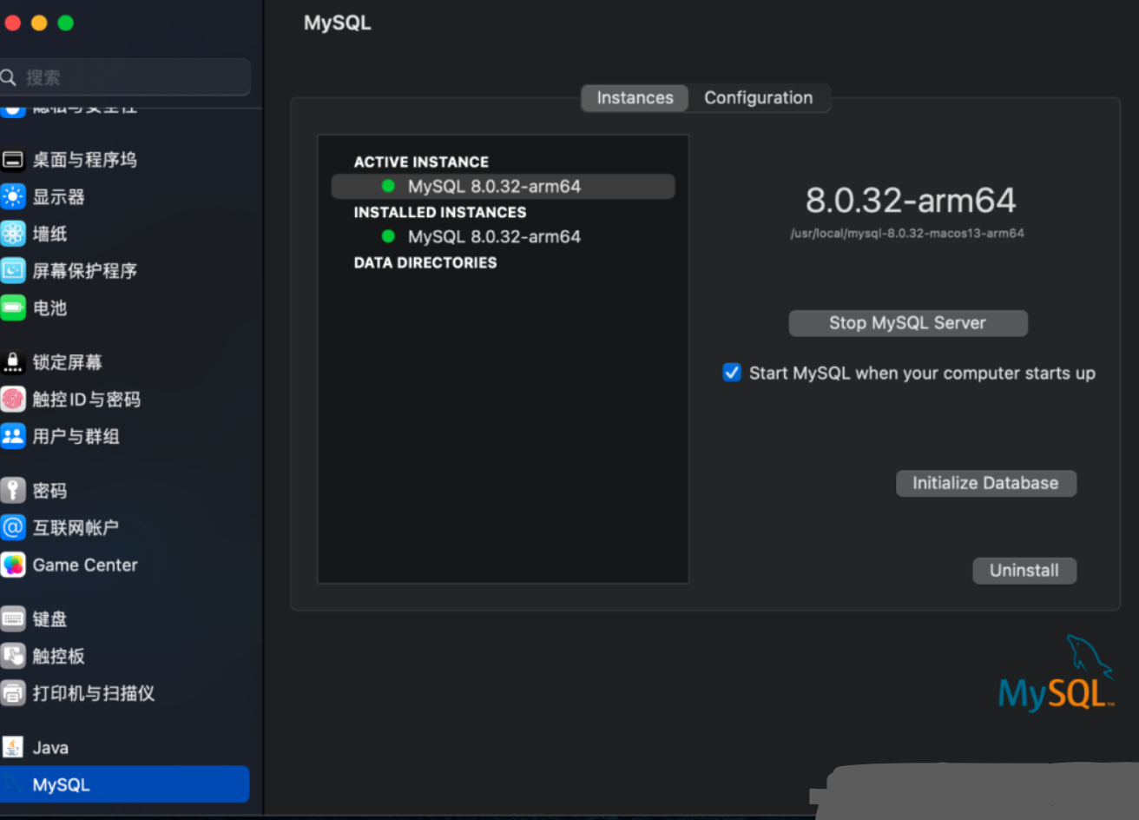Click the Game Center colorful icon
1139x820 pixels.
pyautogui.click(x=13, y=565)
